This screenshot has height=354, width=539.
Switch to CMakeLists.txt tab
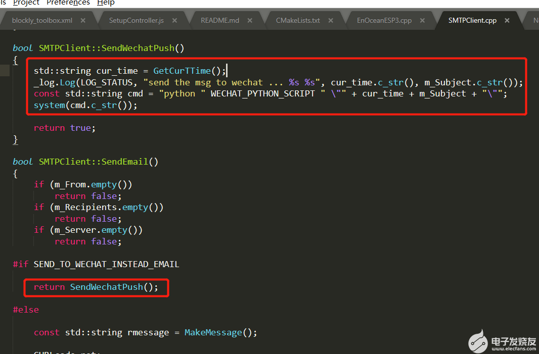(298, 21)
